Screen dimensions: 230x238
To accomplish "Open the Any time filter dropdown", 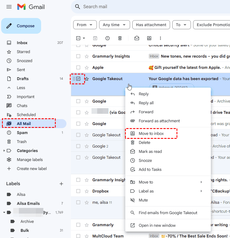I will [x=114, y=25].
